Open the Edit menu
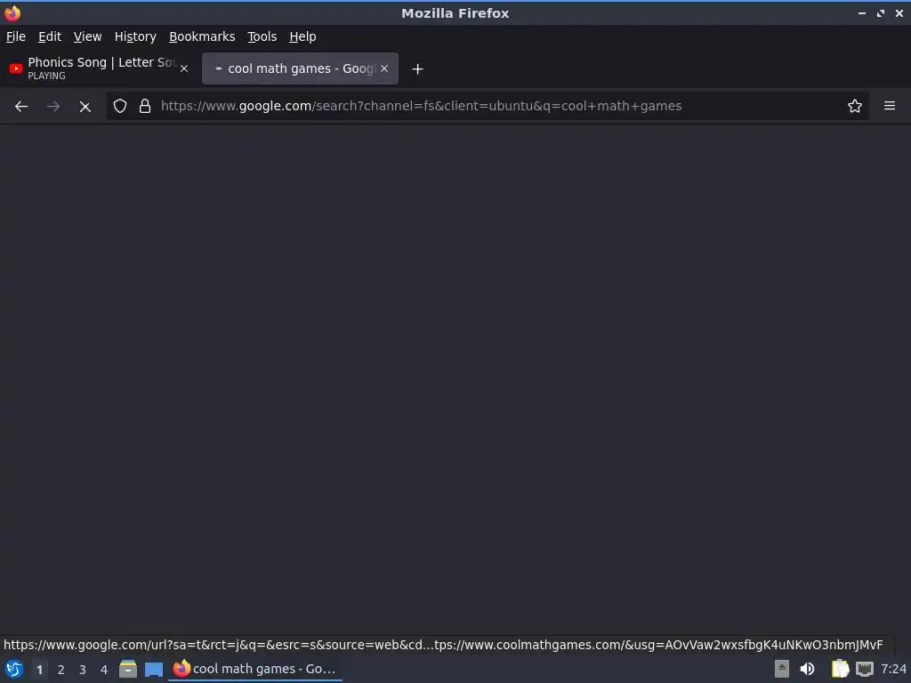The image size is (911, 683). (50, 36)
